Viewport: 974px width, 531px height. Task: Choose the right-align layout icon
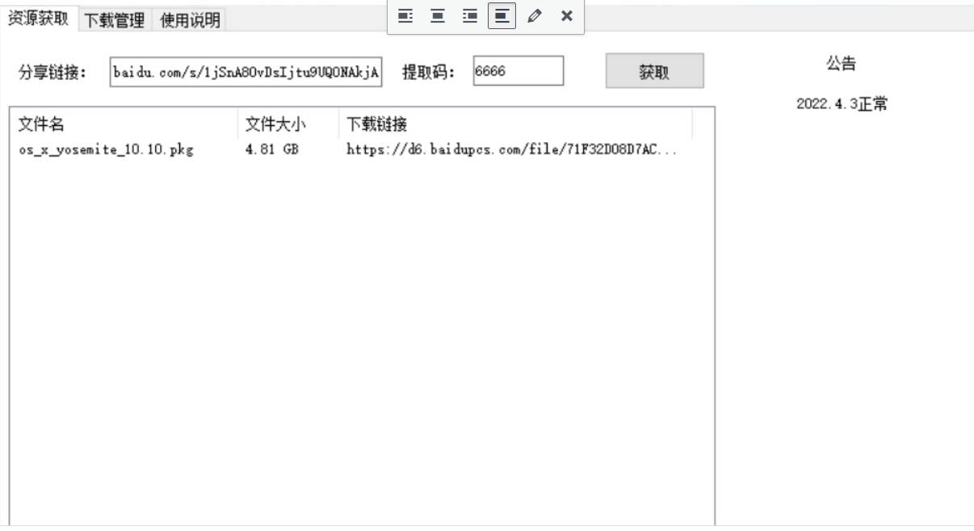point(470,16)
